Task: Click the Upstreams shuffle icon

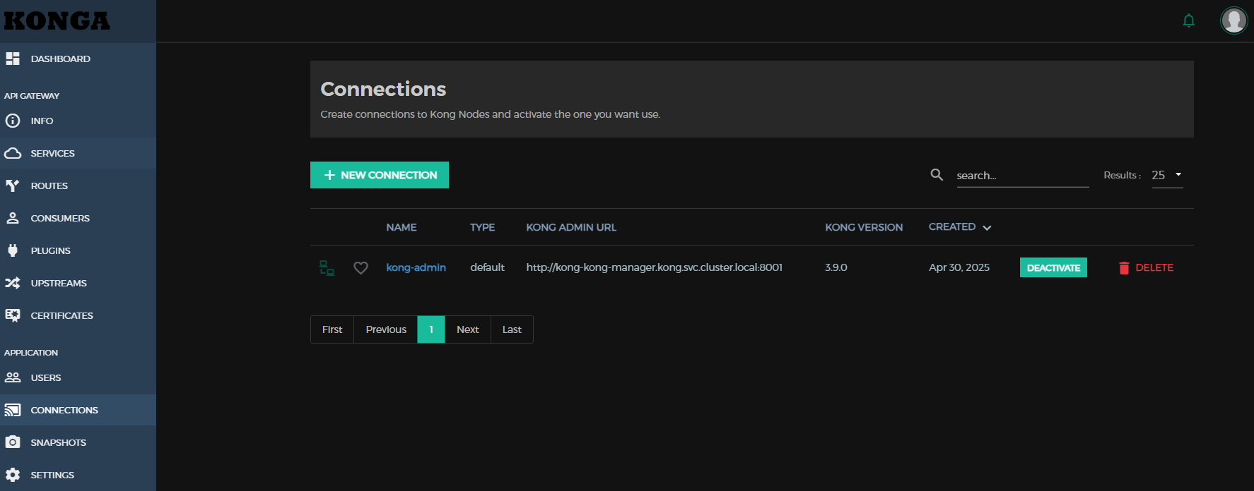Action: click(13, 283)
